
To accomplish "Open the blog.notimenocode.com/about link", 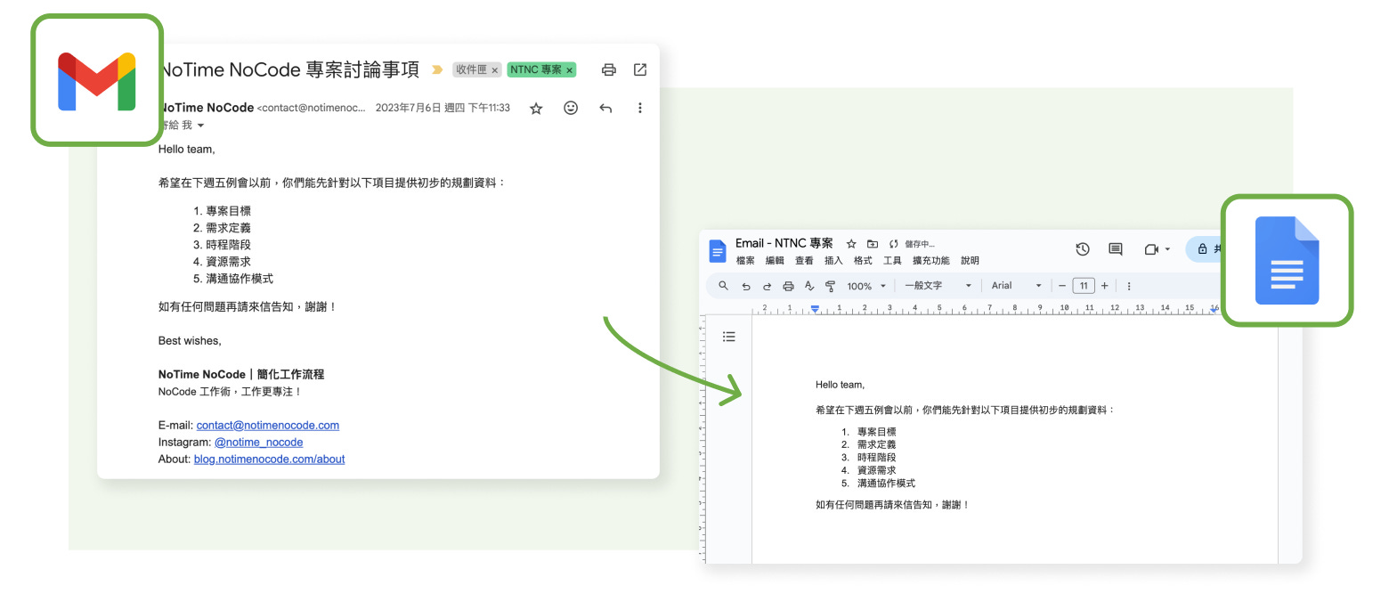I will click(x=269, y=459).
